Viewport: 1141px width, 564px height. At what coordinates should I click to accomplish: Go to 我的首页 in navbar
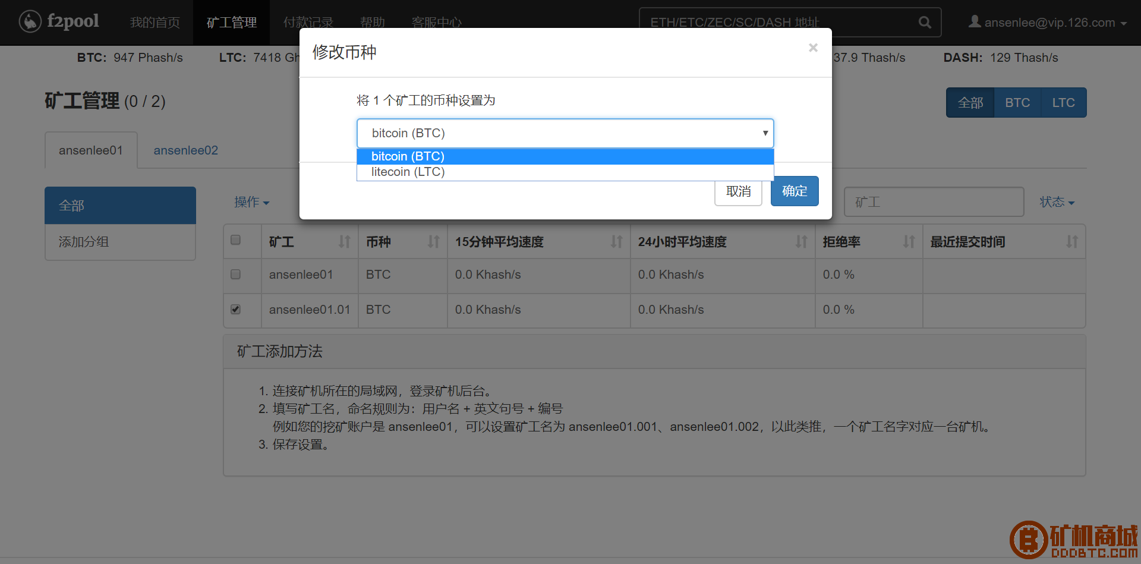point(155,23)
